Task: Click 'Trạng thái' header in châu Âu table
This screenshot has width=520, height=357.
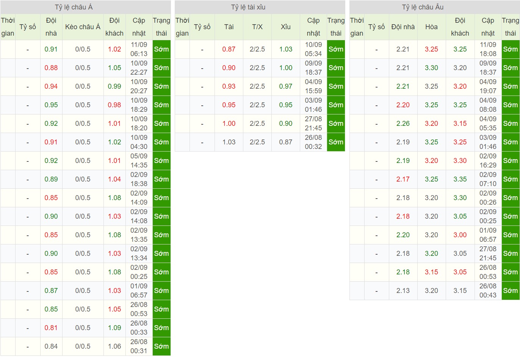Action: (511, 27)
